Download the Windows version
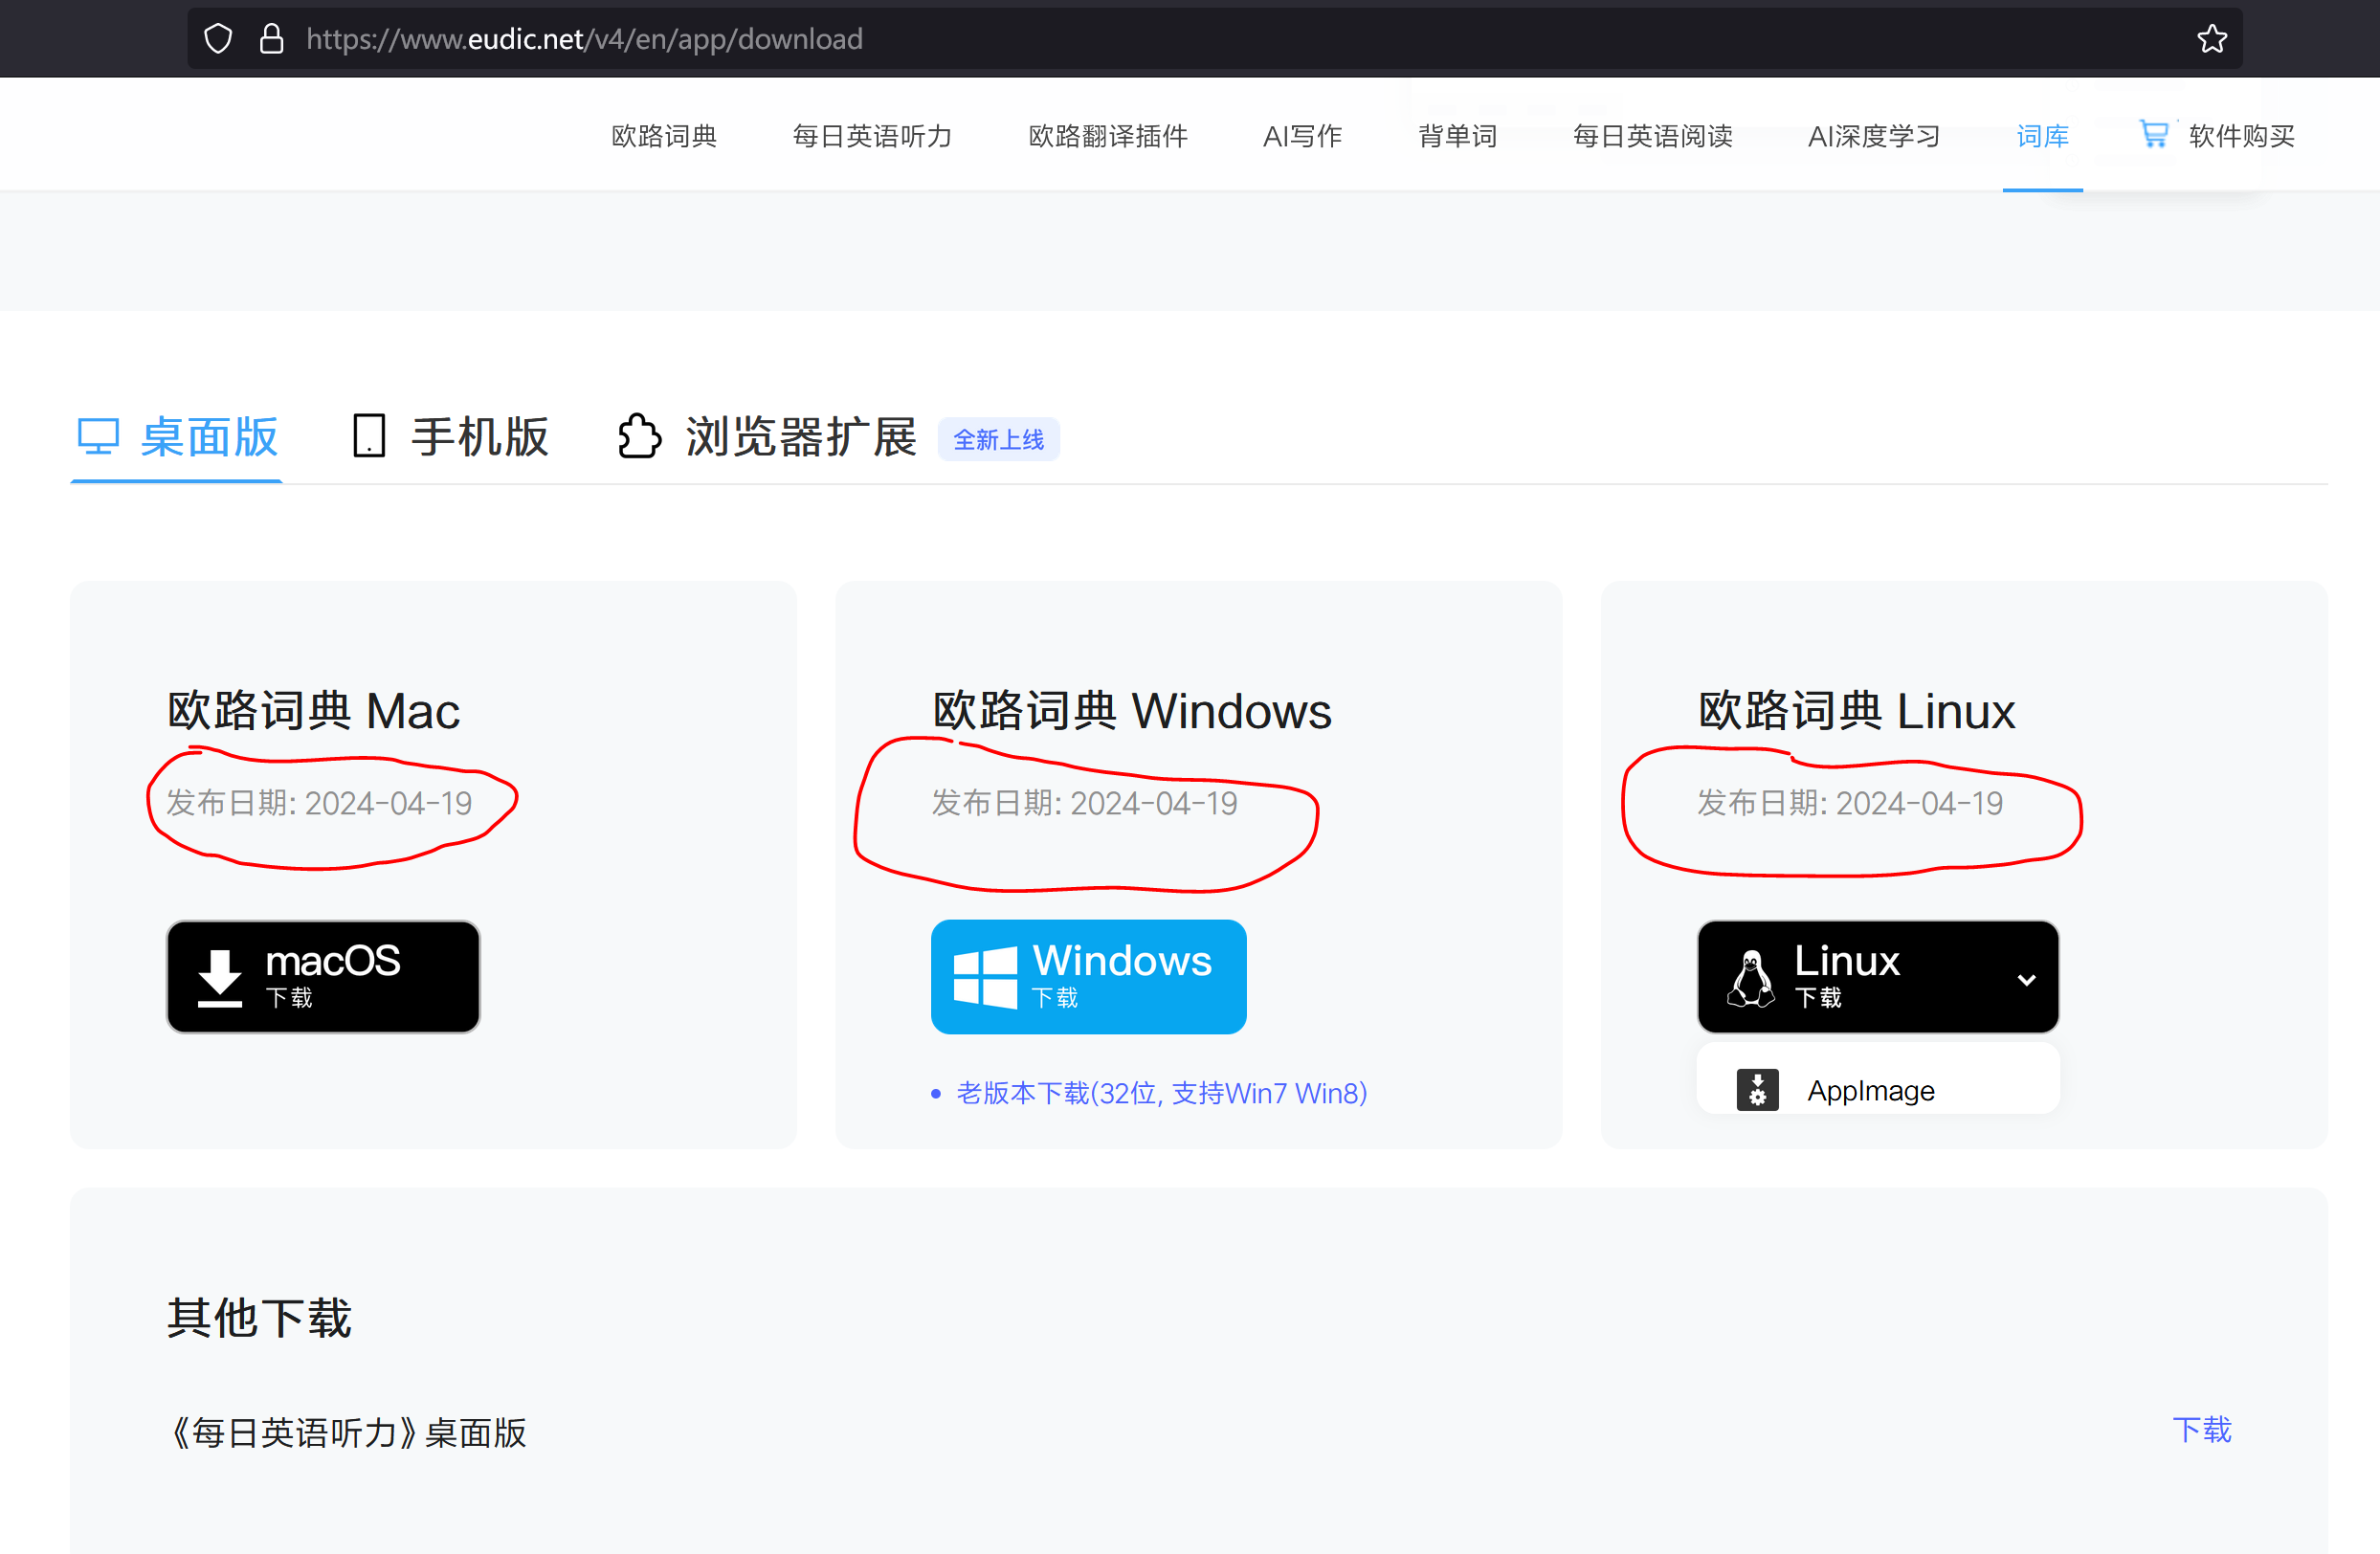 point(1088,977)
